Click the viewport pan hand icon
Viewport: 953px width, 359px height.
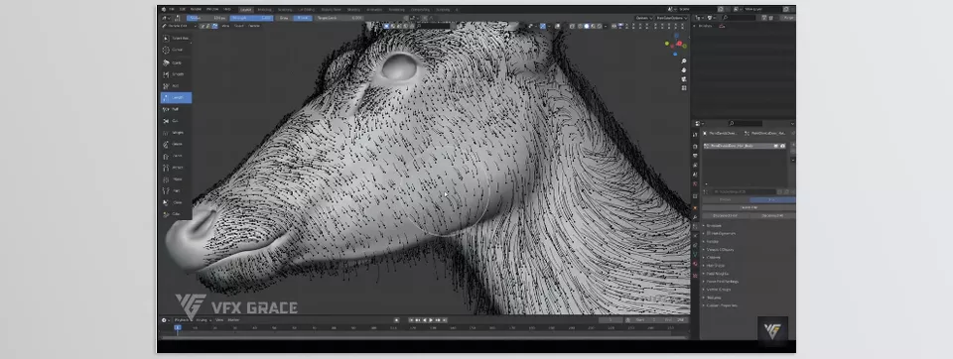pos(684,70)
